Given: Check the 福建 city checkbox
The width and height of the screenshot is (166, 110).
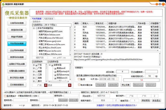Looking at the screenshot, I should pos(37,71).
